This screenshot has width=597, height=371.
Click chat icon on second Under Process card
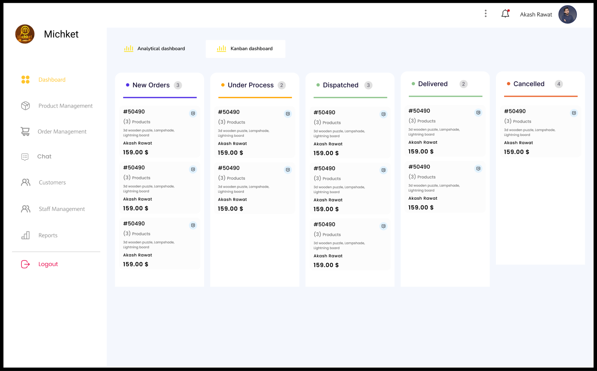point(288,170)
